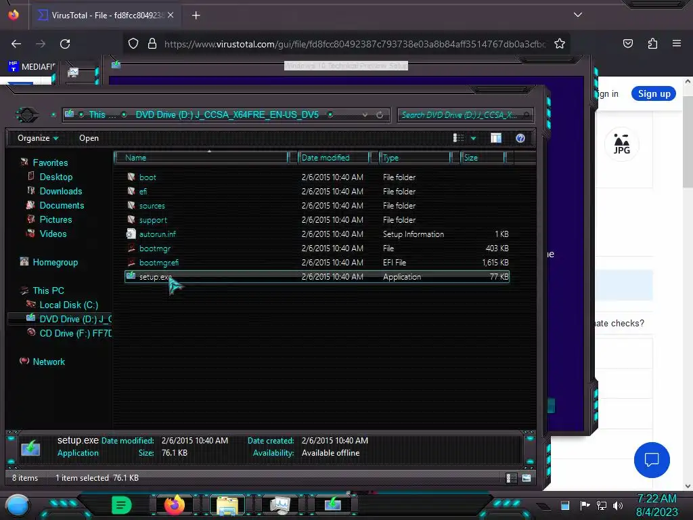Image resolution: width=693 pixels, height=520 pixels.
Task: Open Pictures in navigation pane
Action: pyautogui.click(x=55, y=219)
